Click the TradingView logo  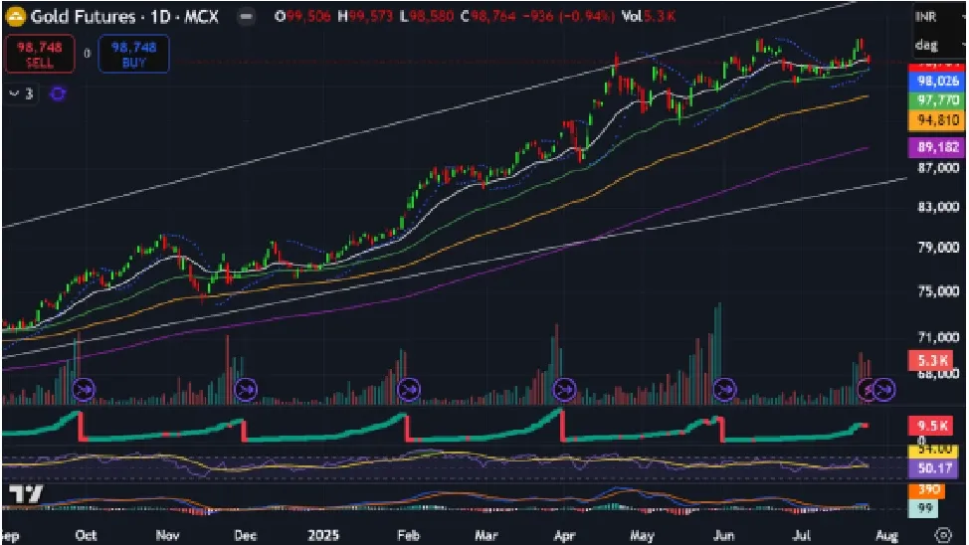point(26,494)
